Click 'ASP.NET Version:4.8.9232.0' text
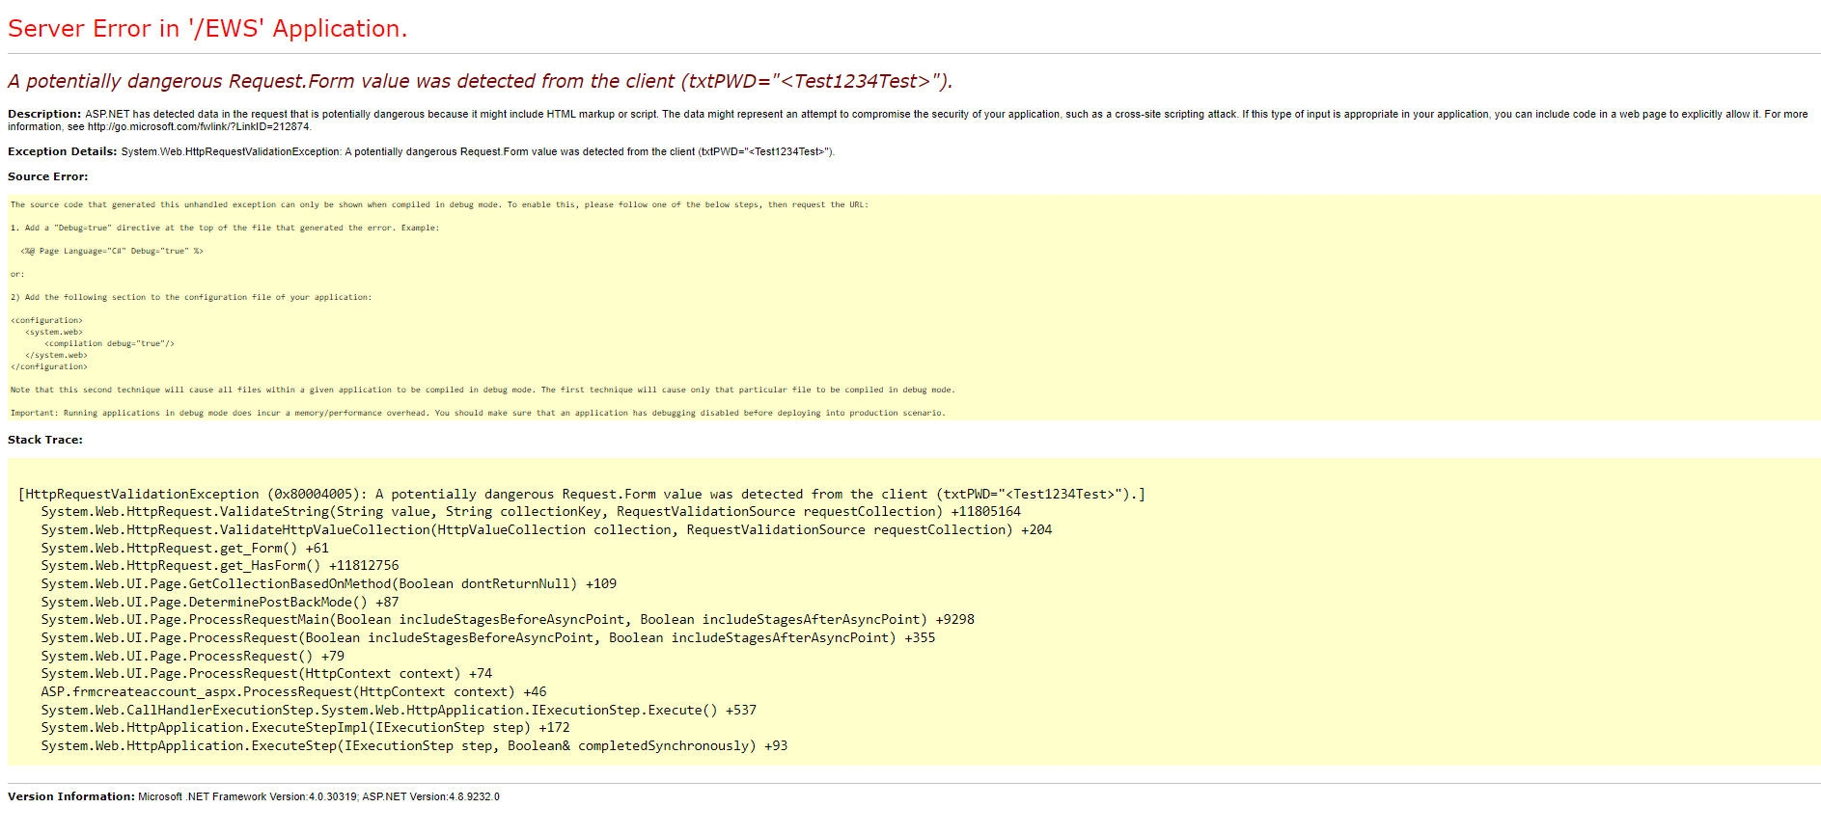 click(x=430, y=796)
